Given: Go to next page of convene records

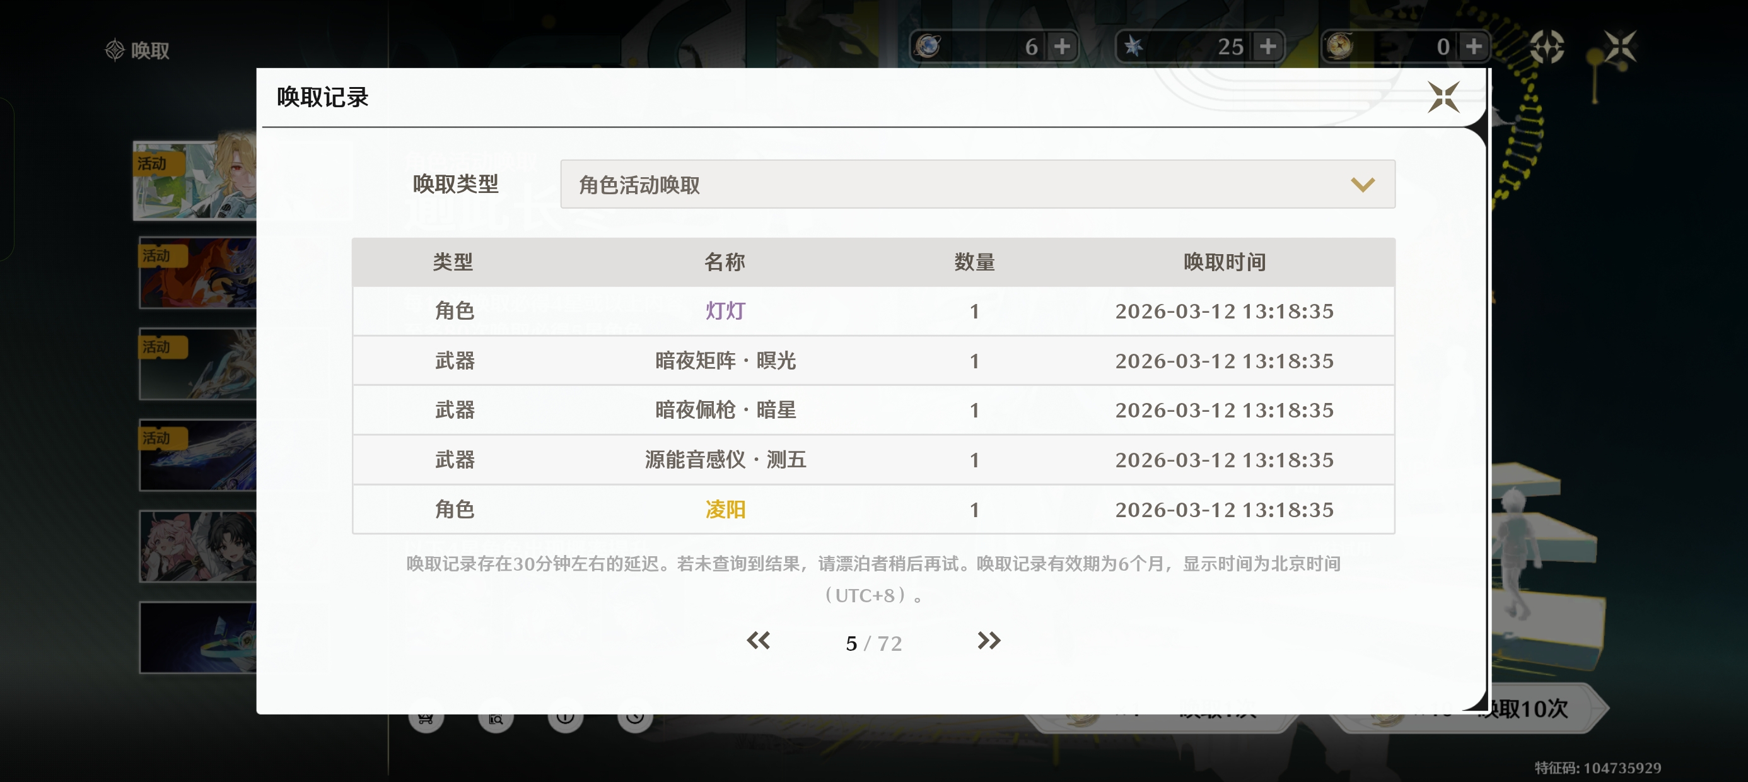Looking at the screenshot, I should click(x=988, y=641).
